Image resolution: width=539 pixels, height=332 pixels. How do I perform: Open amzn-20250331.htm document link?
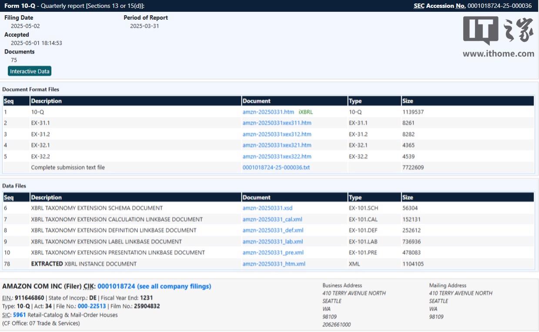(x=268, y=112)
